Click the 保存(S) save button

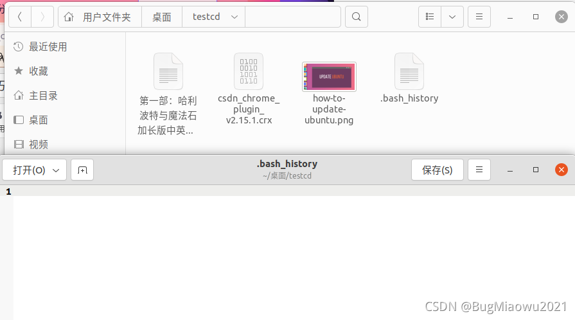pos(437,170)
